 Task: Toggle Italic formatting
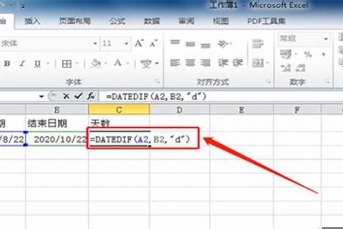point(22,64)
